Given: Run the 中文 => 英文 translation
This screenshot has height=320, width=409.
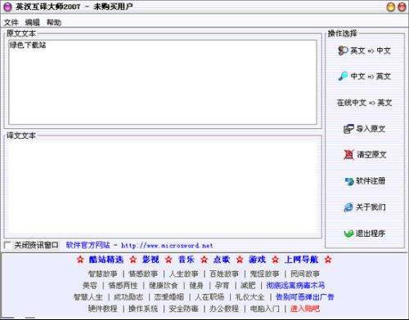Looking at the screenshot, I should click(365, 76).
